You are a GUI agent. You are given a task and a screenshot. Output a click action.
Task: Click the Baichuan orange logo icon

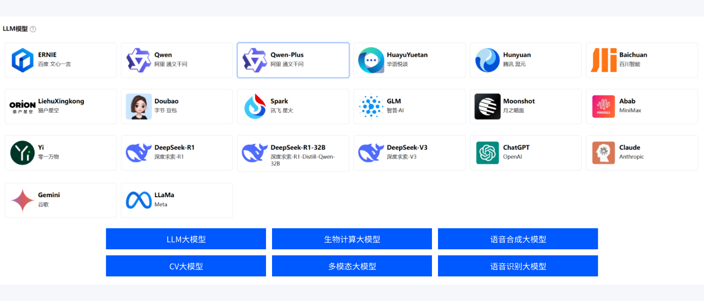pyautogui.click(x=603, y=60)
